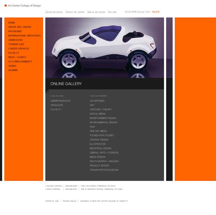Open Transportation Design gallery
This screenshot has width=216, height=215.
pyautogui.click(x=104, y=170)
